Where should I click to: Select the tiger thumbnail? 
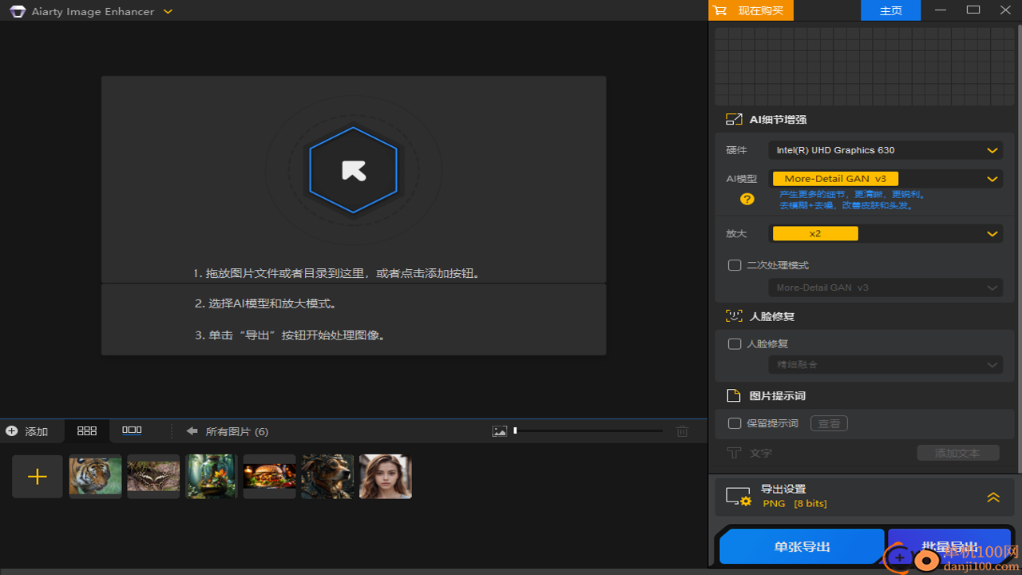(x=96, y=477)
